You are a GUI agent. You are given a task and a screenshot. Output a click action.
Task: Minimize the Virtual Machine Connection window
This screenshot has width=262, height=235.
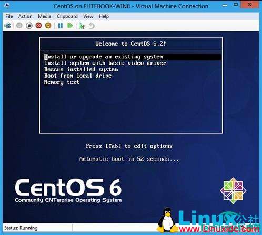225,5
